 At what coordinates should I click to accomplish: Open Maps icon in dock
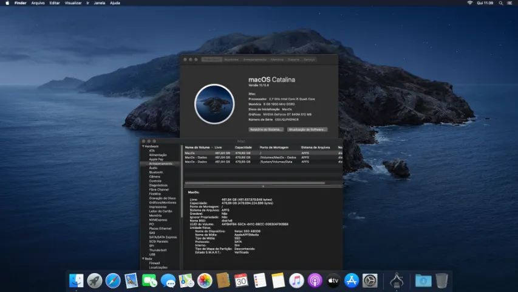[x=186, y=280]
